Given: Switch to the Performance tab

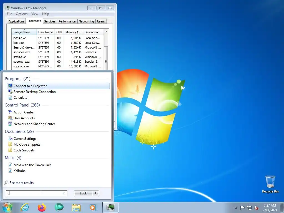Looking at the screenshot, I should [67, 21].
